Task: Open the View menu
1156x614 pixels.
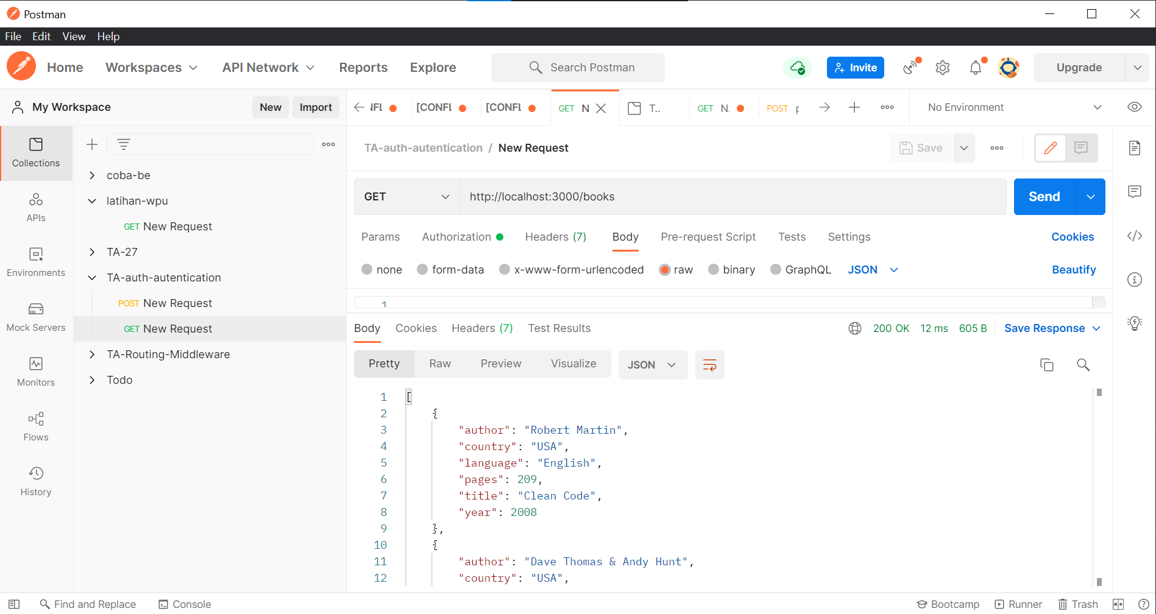Action: coord(73,36)
